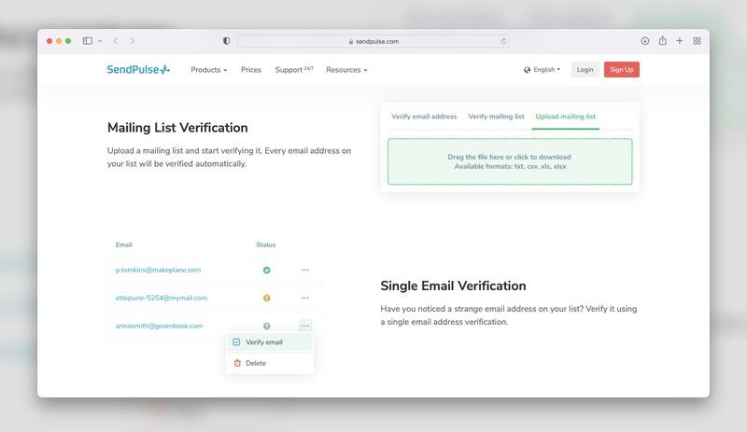Go back with the browser back arrow
The width and height of the screenshot is (747, 432).
pos(116,41)
